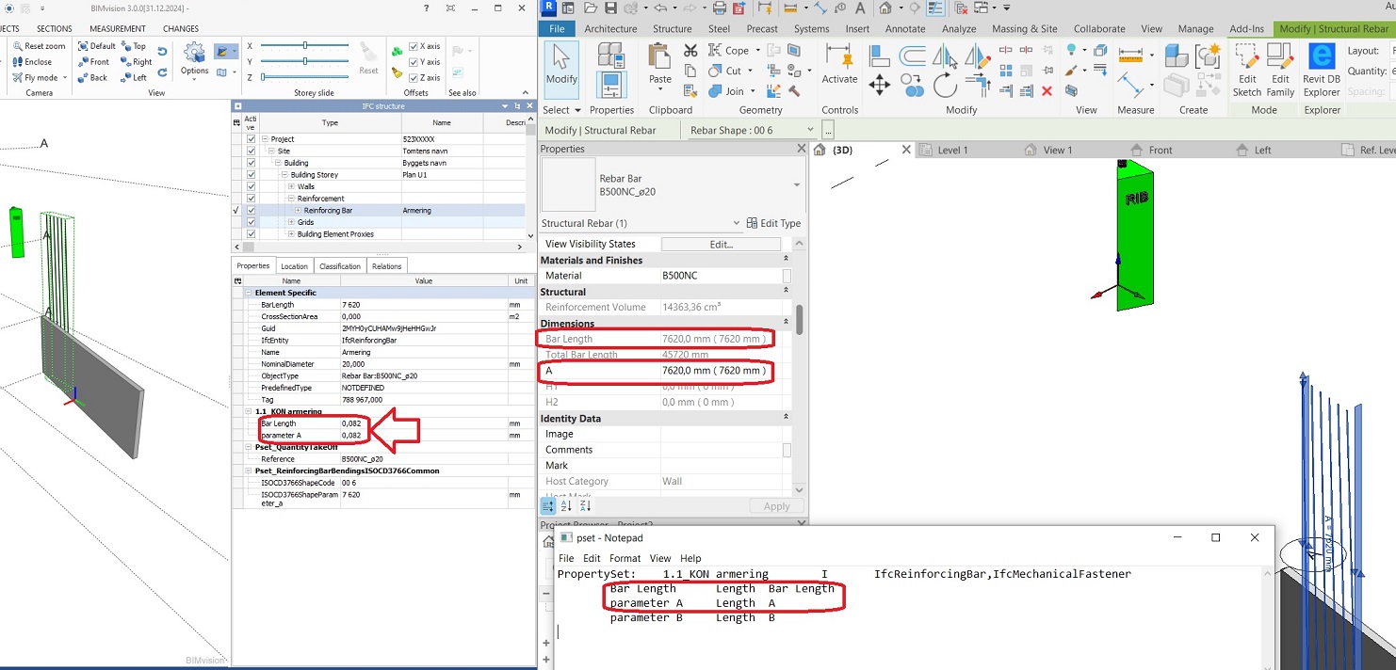The width and height of the screenshot is (1396, 670).
Task: Switch to the Location tab in BIMvision
Action: click(x=294, y=266)
